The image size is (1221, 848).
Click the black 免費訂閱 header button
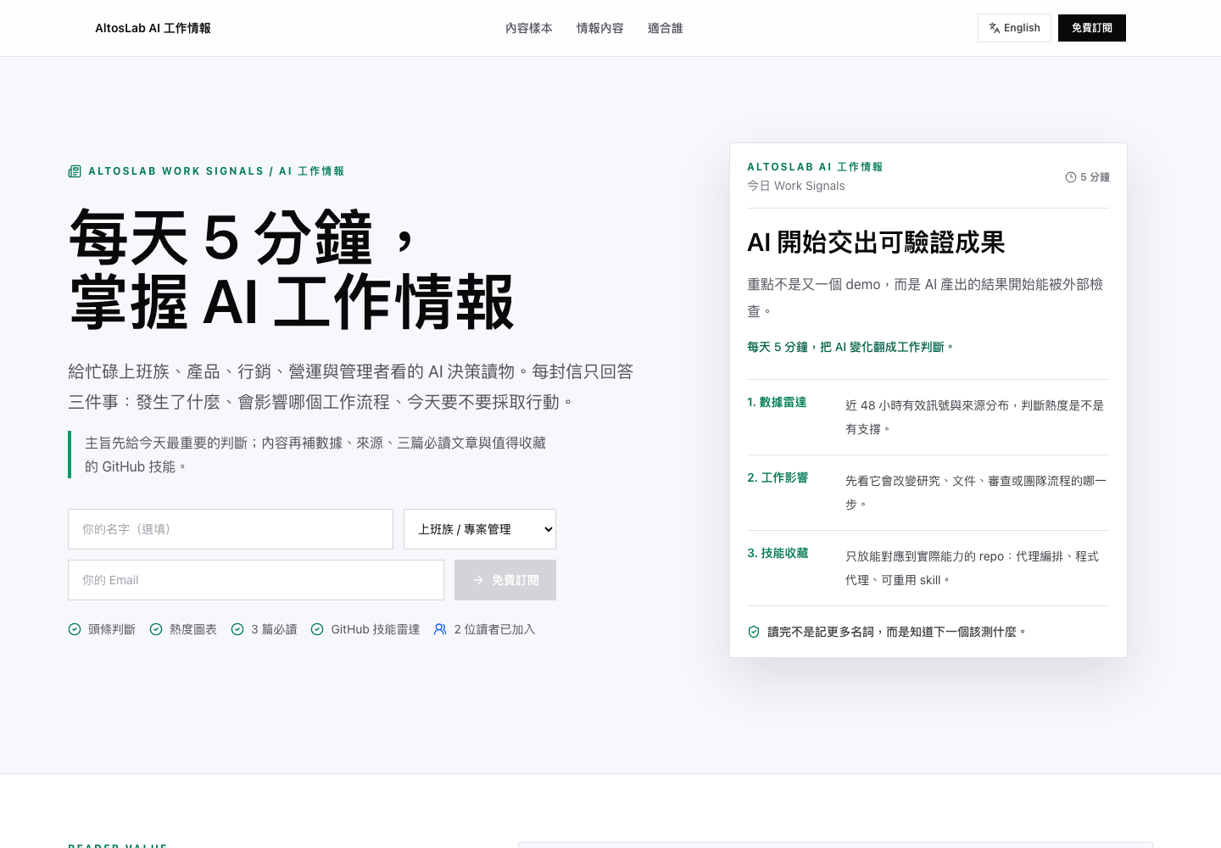click(1092, 28)
